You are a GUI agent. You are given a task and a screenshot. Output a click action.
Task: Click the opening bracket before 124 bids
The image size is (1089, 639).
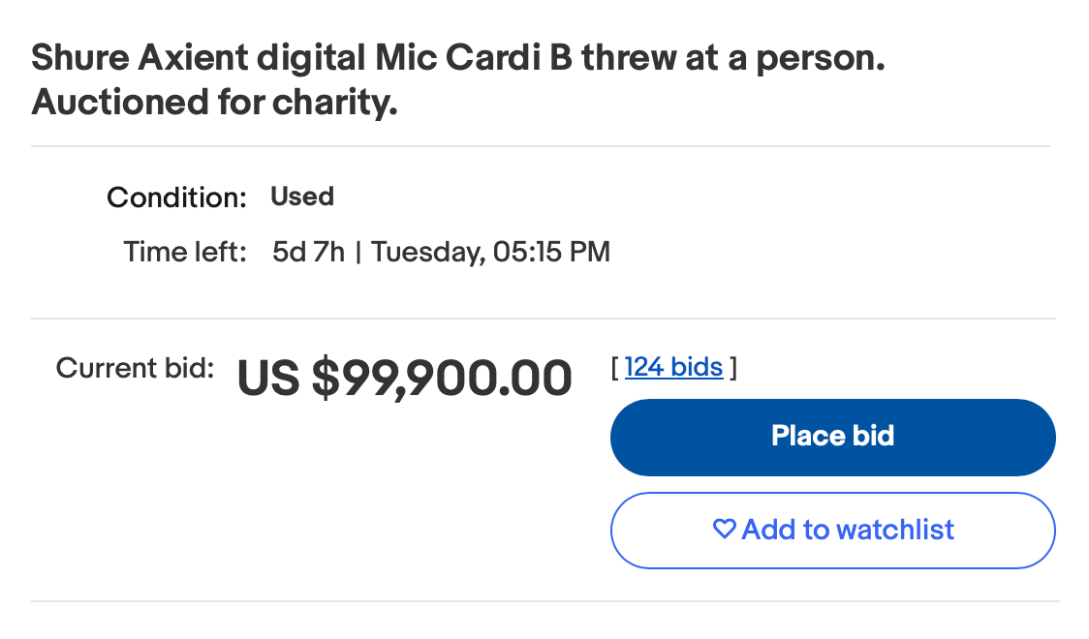[615, 368]
